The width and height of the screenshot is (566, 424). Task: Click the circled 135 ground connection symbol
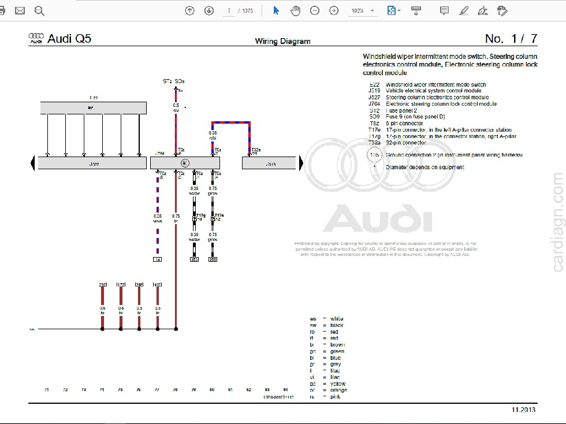pyautogui.click(x=374, y=155)
